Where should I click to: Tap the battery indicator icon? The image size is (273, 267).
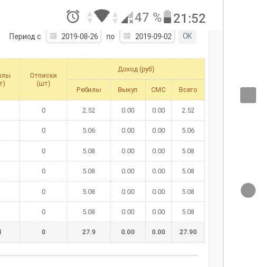click(x=167, y=17)
